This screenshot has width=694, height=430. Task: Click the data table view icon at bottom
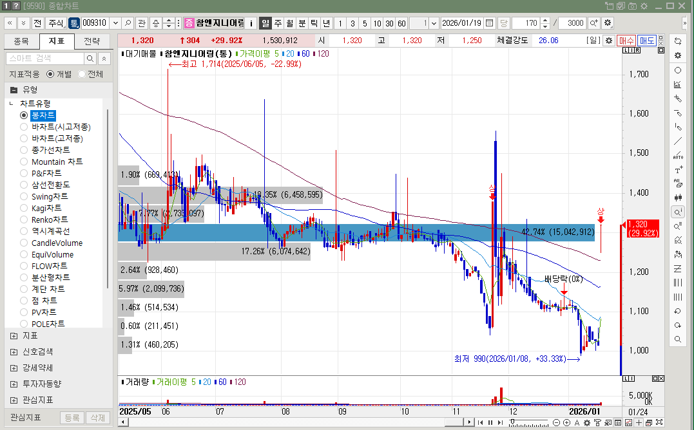tap(618, 422)
